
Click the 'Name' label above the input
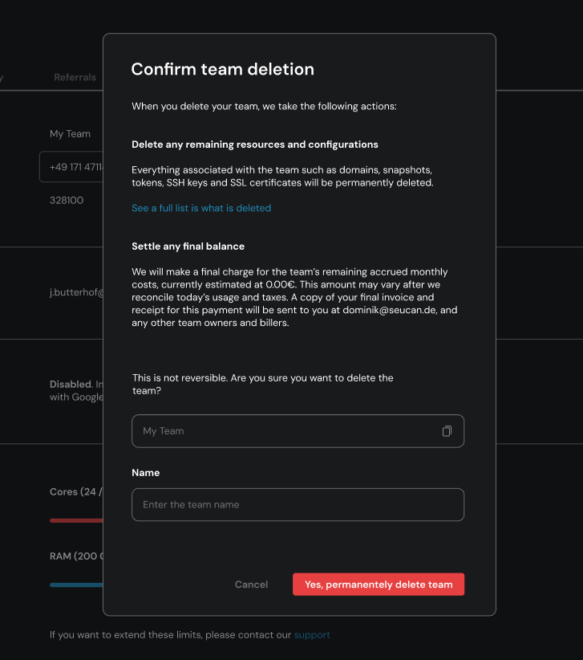tap(146, 473)
